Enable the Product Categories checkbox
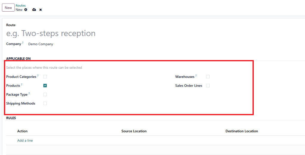Image resolution: width=305 pixels, height=155 pixels. tap(45, 77)
